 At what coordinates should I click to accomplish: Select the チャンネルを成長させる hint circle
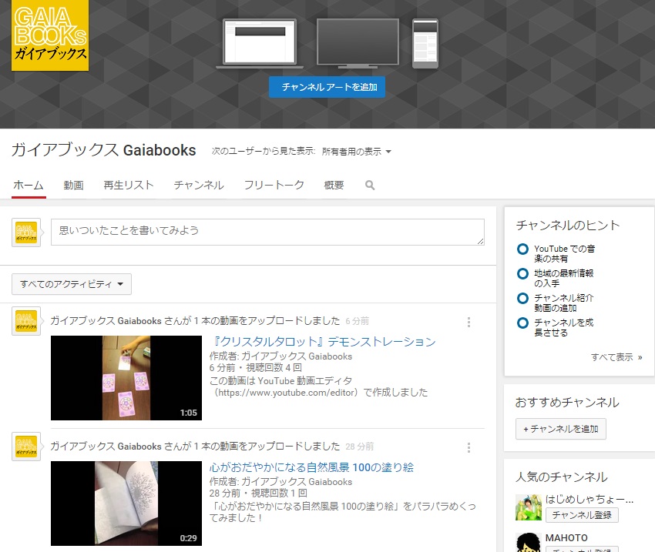522,323
